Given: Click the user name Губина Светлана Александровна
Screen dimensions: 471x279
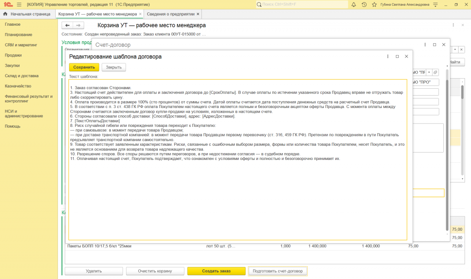Looking at the screenshot, I should click(405, 5).
